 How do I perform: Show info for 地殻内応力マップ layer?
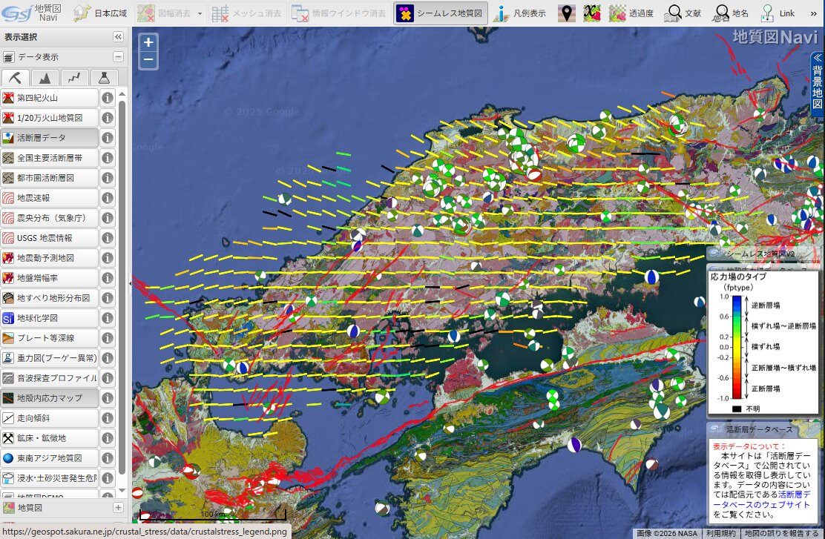[108, 398]
